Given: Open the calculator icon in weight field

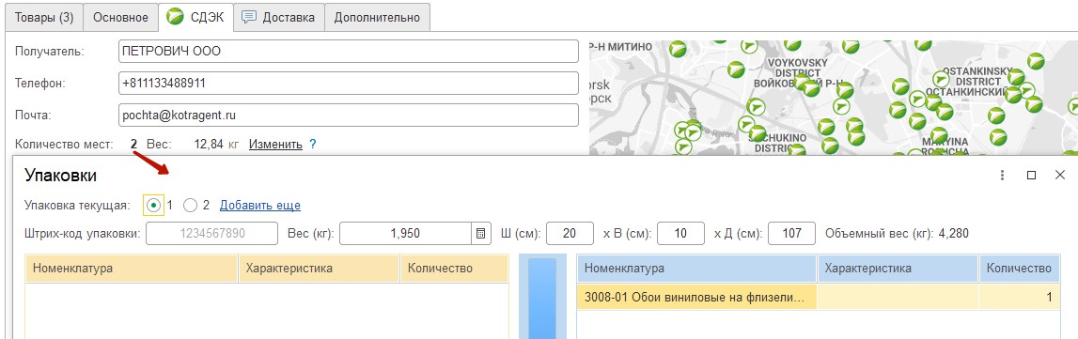Looking at the screenshot, I should pos(480,233).
